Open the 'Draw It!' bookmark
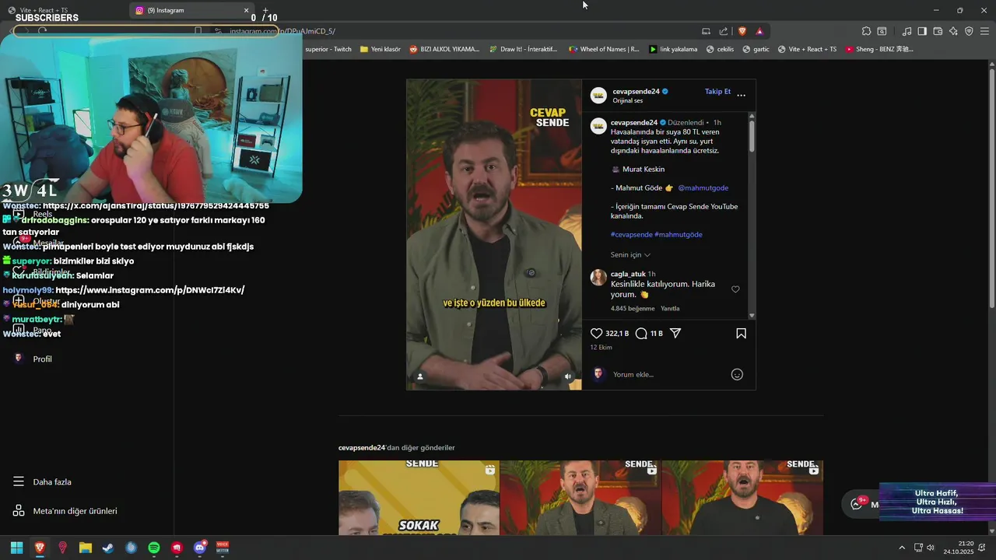 coord(523,49)
